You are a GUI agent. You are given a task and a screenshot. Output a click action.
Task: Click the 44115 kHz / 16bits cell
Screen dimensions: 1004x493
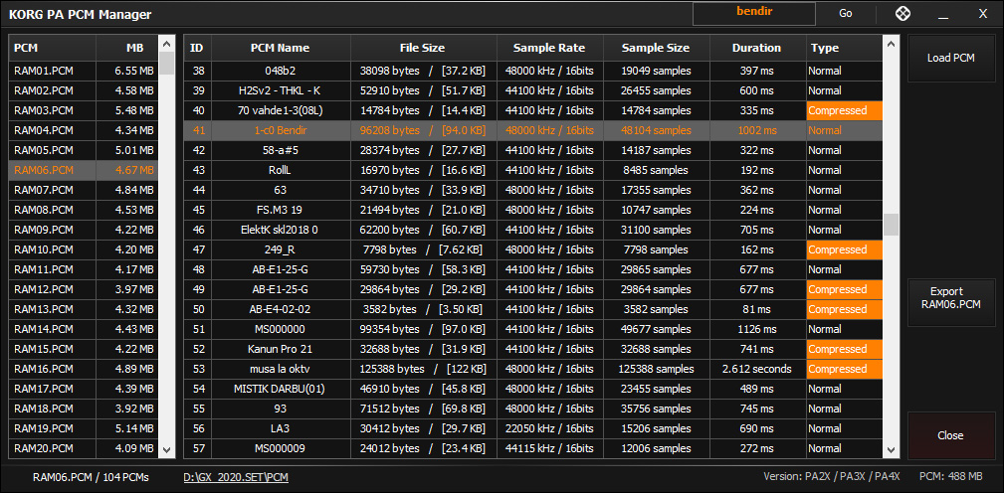pyautogui.click(x=549, y=448)
